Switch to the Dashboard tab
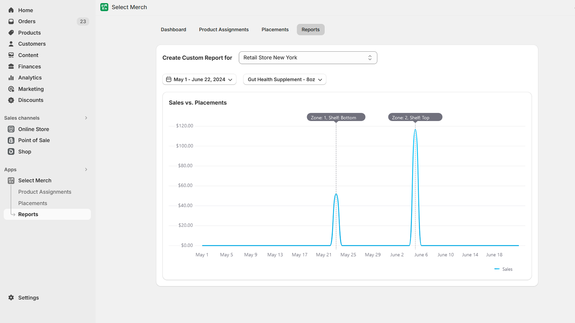This screenshot has width=575, height=323. point(173,29)
